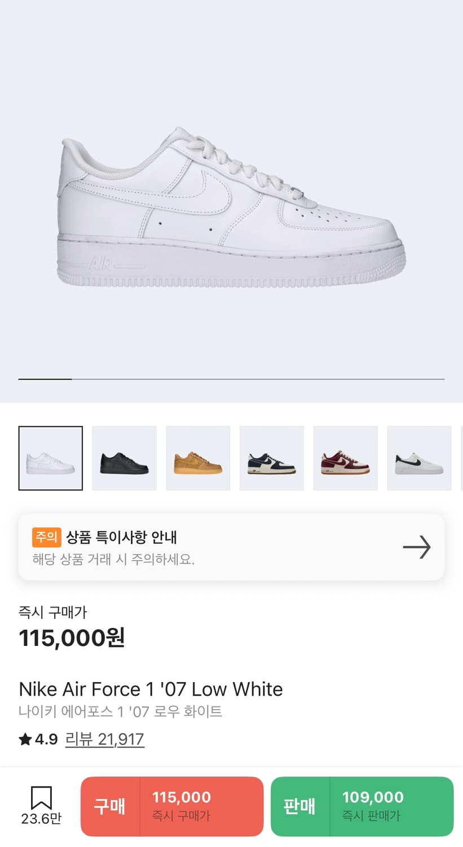Pick the navy and cream shoe thumbnail
Screen dimensions: 463x847
[272, 458]
